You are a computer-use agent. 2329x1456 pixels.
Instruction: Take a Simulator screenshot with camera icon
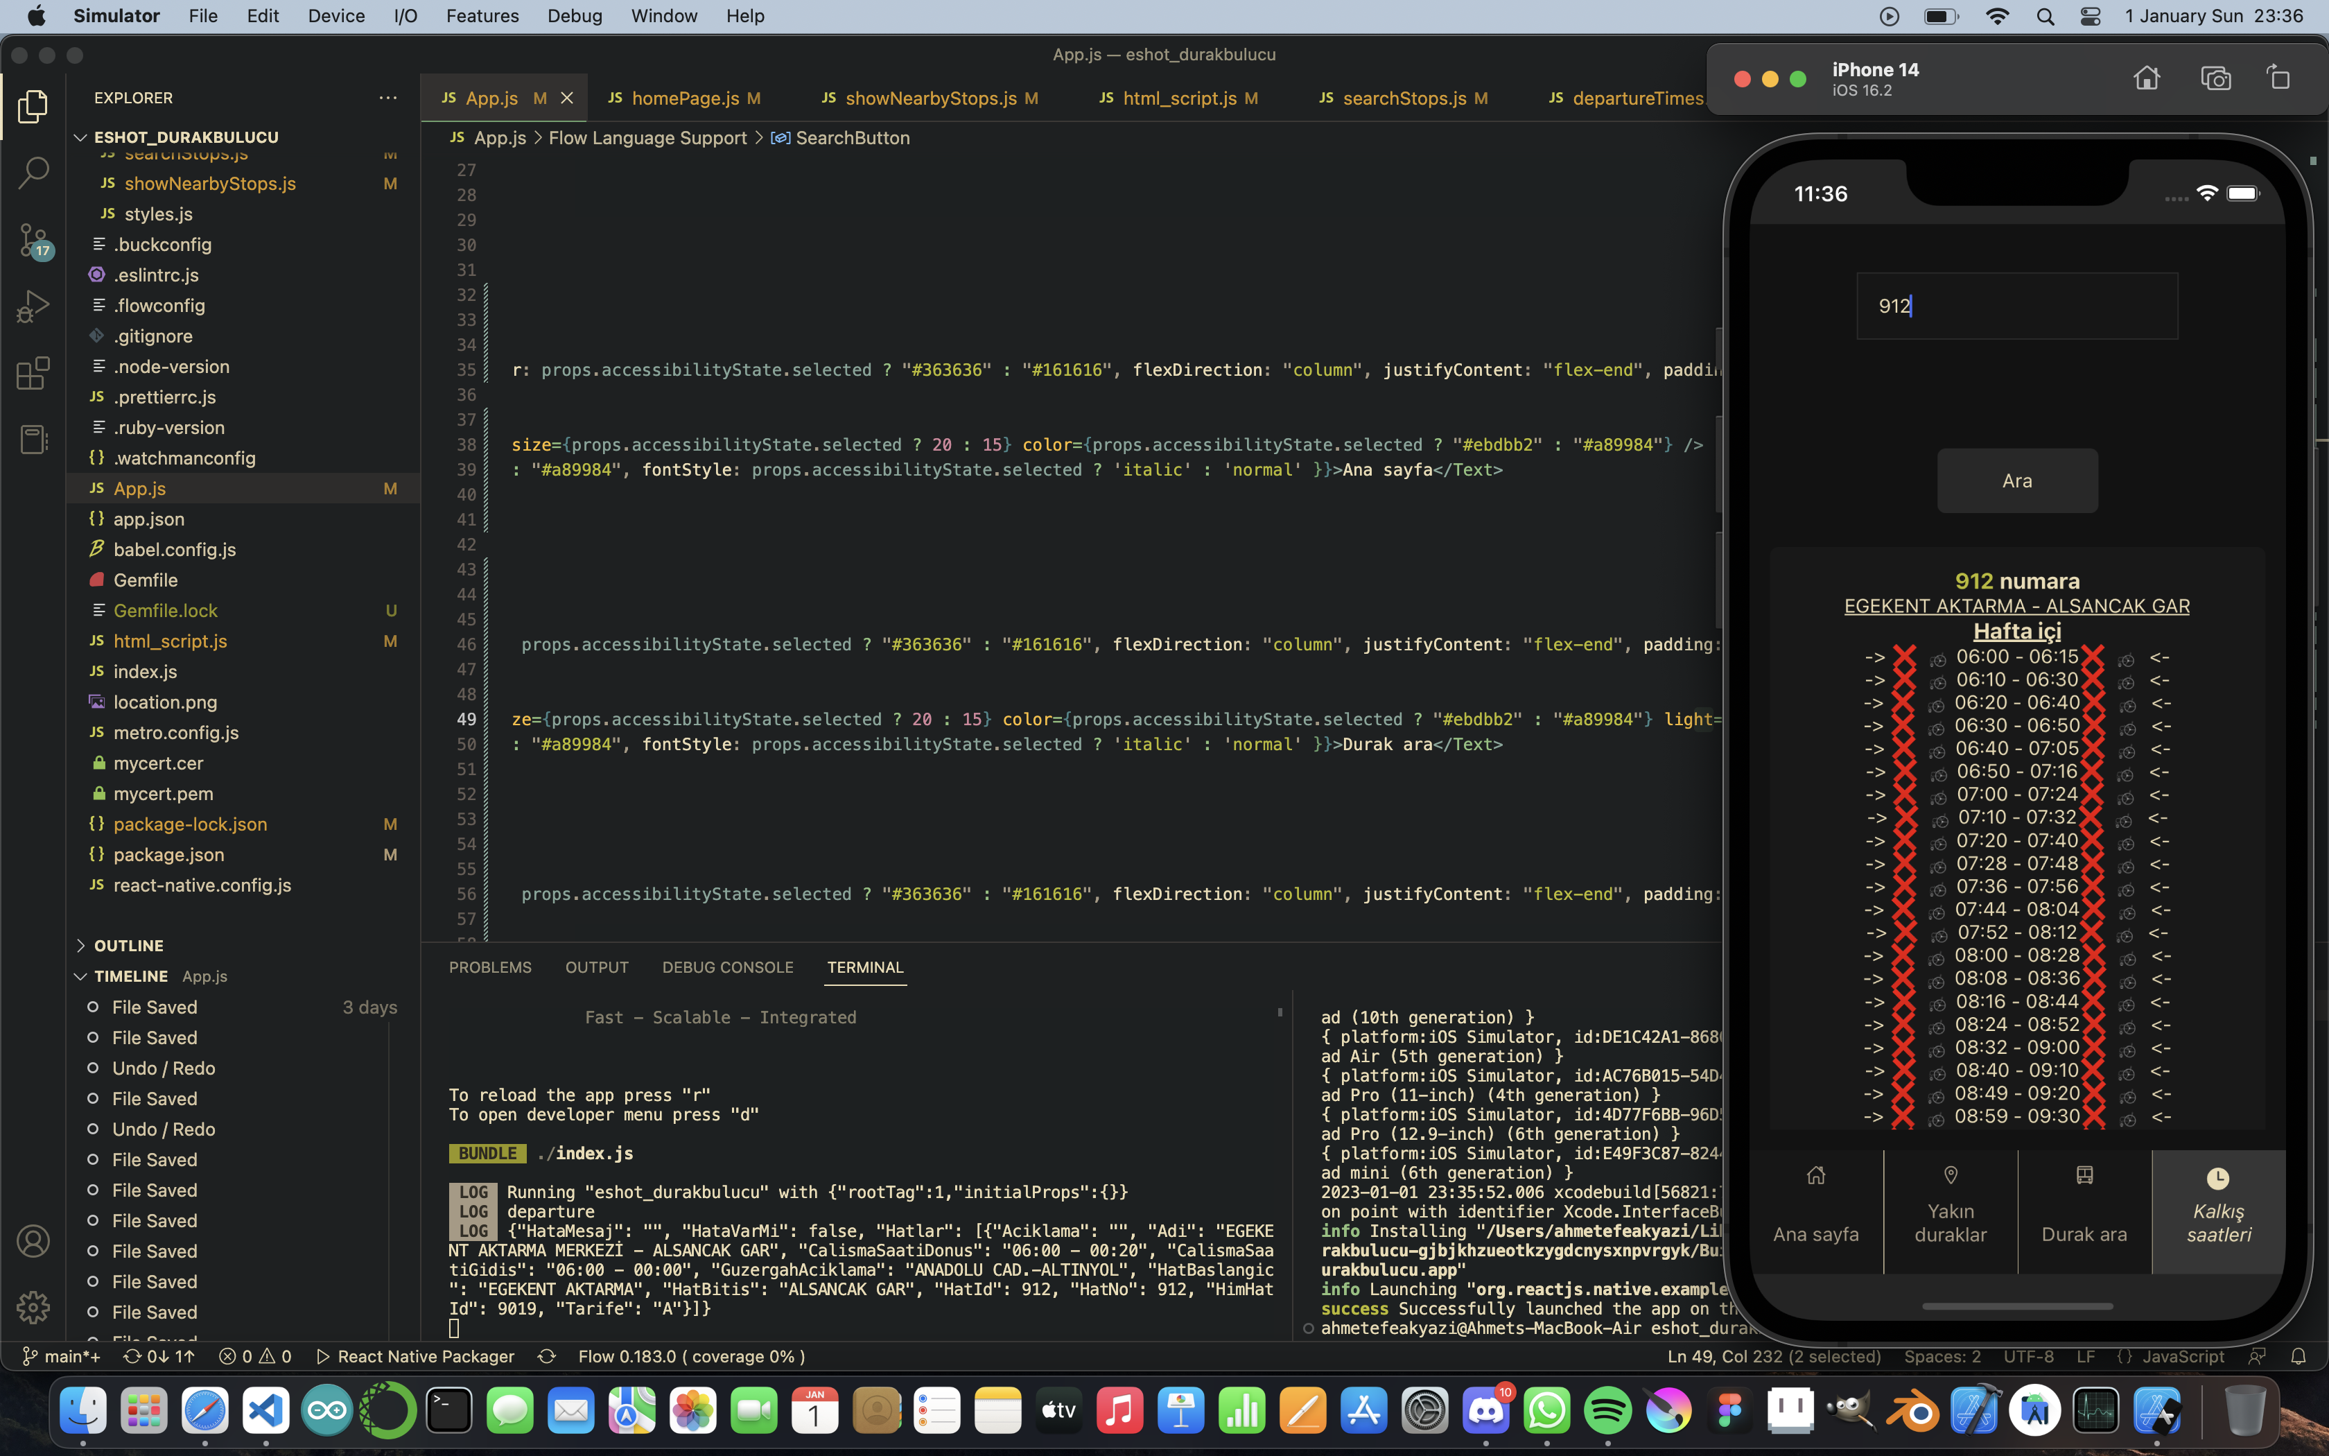(x=2215, y=78)
